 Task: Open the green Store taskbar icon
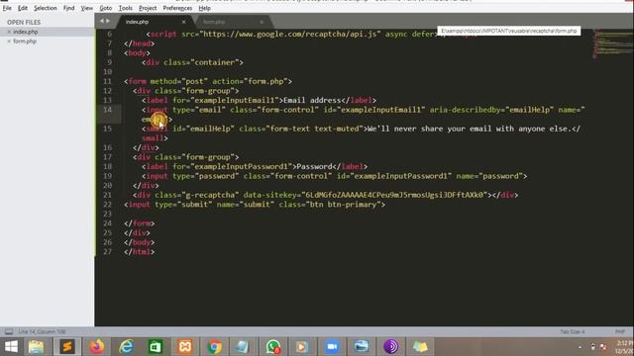click(156, 347)
